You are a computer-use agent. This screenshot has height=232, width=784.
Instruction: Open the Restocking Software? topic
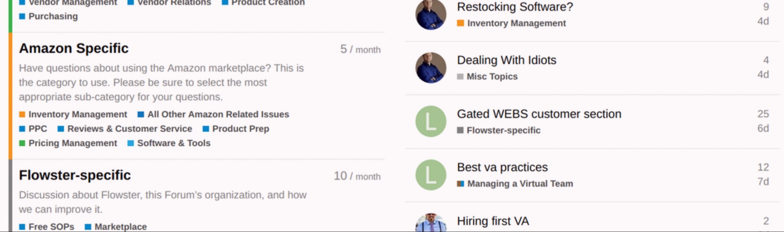click(x=515, y=7)
